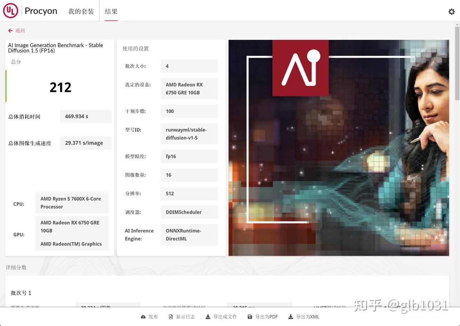Click the red back arrow beside 返回

tap(10, 31)
